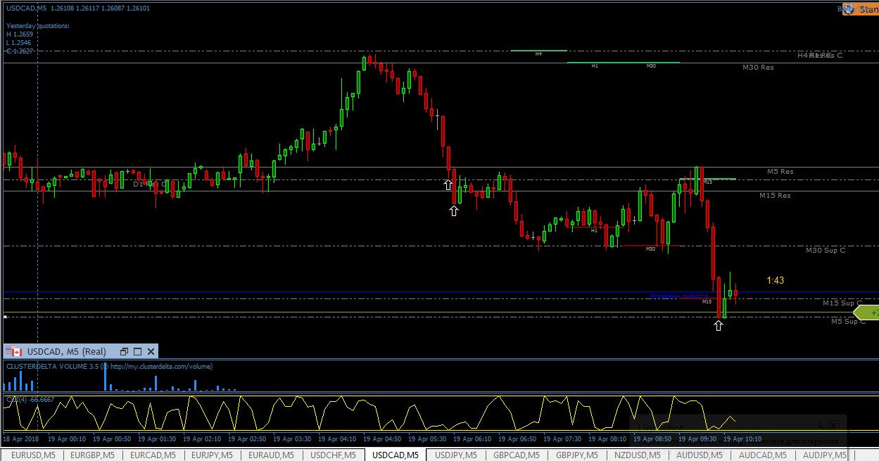Switch to the AUDCAD,M5 tab
The height and width of the screenshot is (461, 879).
click(x=761, y=455)
